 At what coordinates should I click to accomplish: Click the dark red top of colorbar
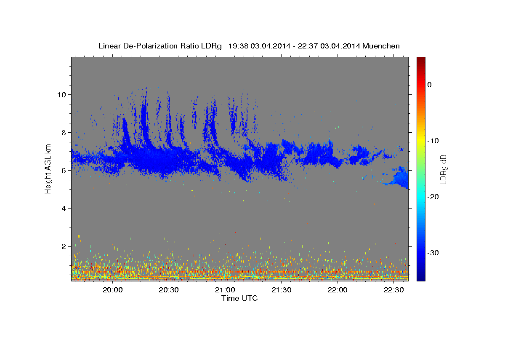click(x=421, y=60)
